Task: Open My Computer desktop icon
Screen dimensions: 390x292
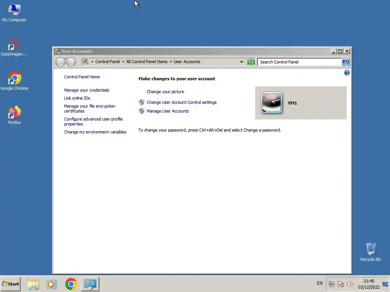Action: (x=14, y=13)
